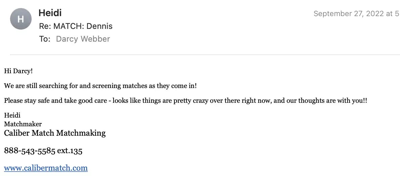The height and width of the screenshot is (176, 400).
Task: Click "Caliber Match Matchmaking" company name
Action: tap(54, 133)
